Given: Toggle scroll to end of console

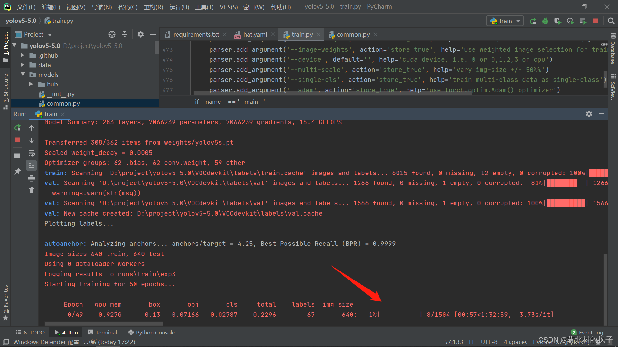Looking at the screenshot, I should (x=32, y=165).
